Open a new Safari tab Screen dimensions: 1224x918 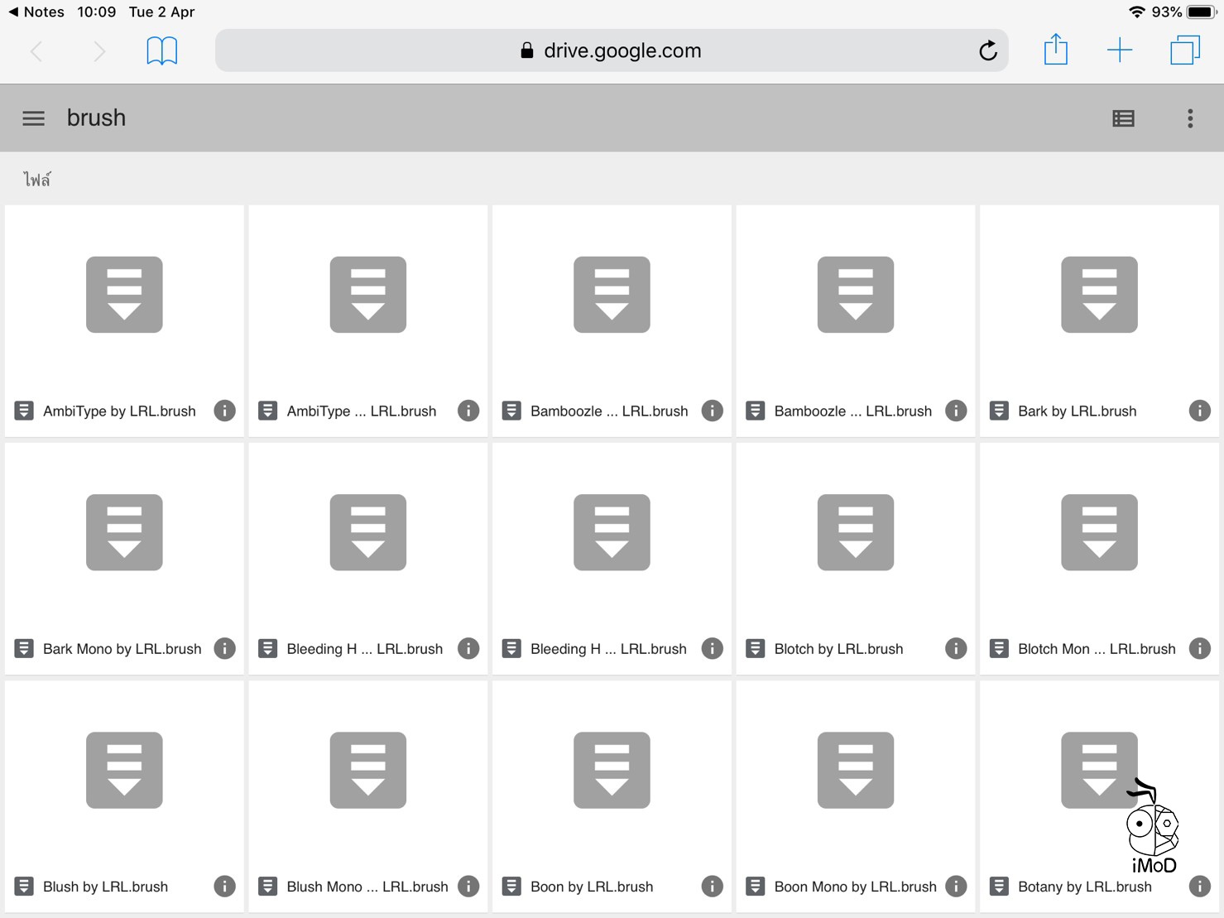click(1119, 50)
